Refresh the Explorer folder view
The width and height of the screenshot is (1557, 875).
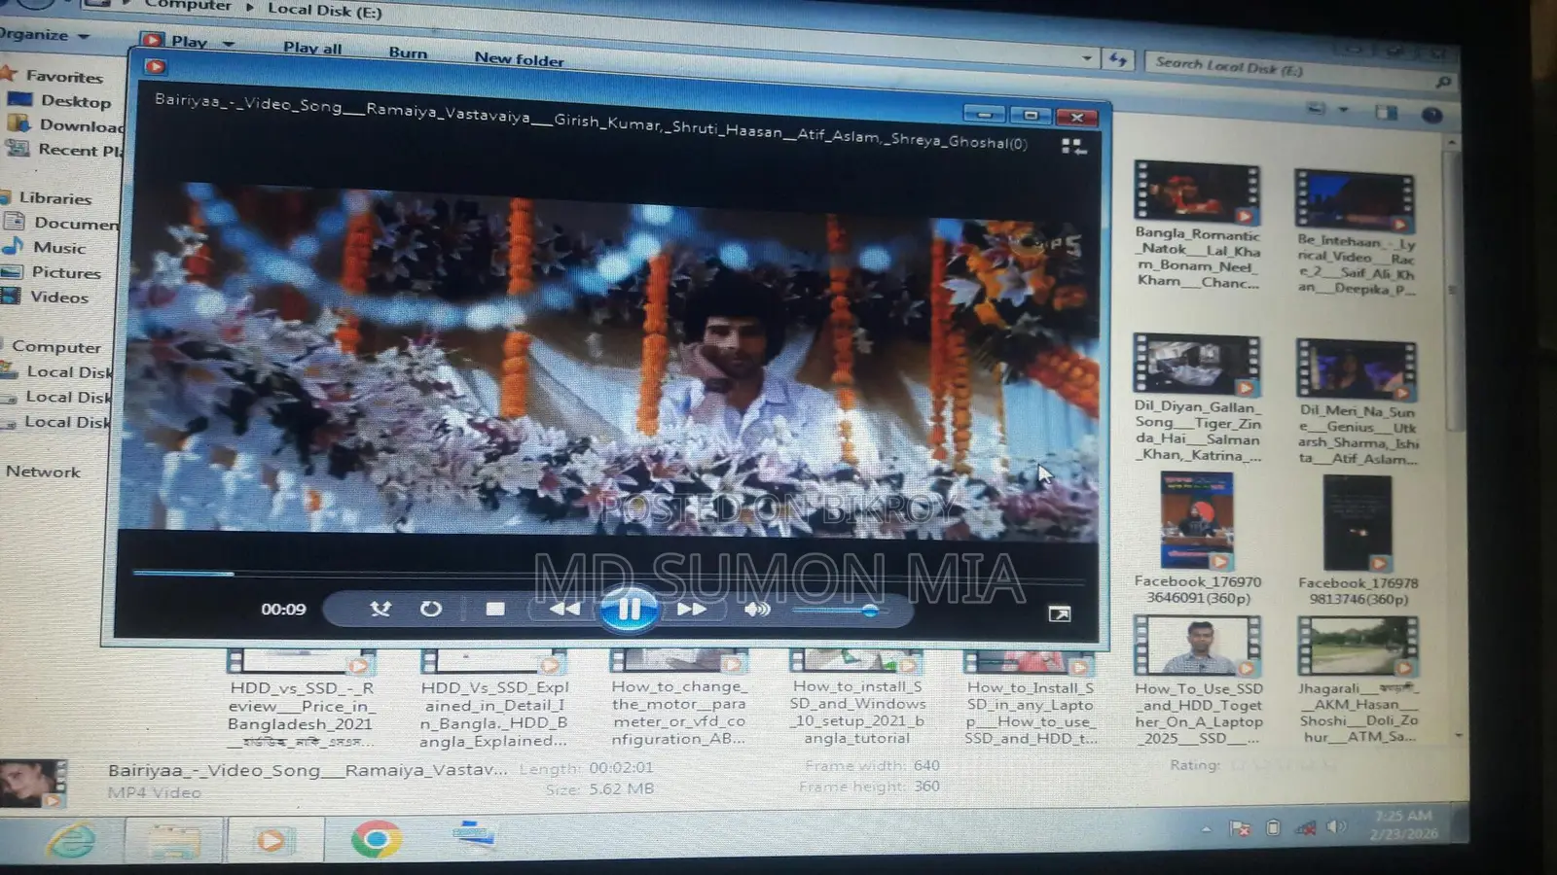click(x=1118, y=60)
